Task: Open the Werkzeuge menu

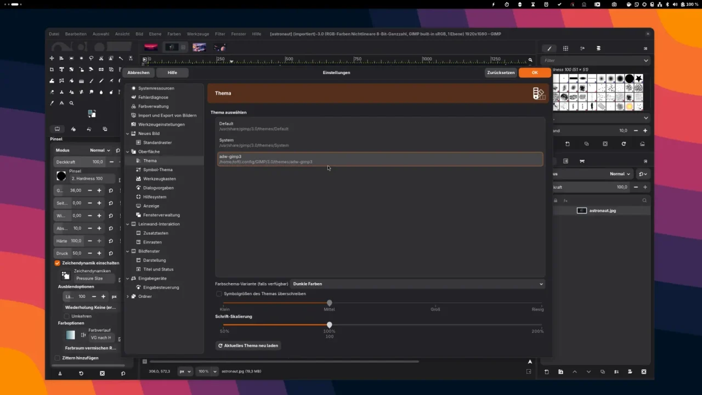Action: pos(198,34)
